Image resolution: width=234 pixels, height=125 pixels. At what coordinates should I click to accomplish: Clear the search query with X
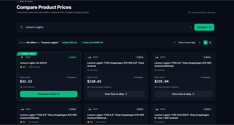click(191, 27)
